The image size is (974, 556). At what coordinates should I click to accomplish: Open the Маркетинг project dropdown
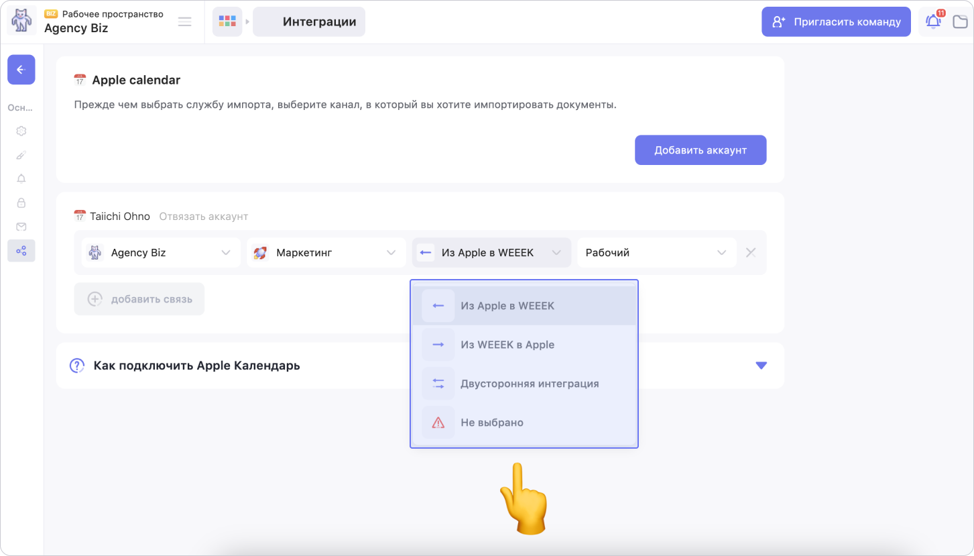pos(326,253)
